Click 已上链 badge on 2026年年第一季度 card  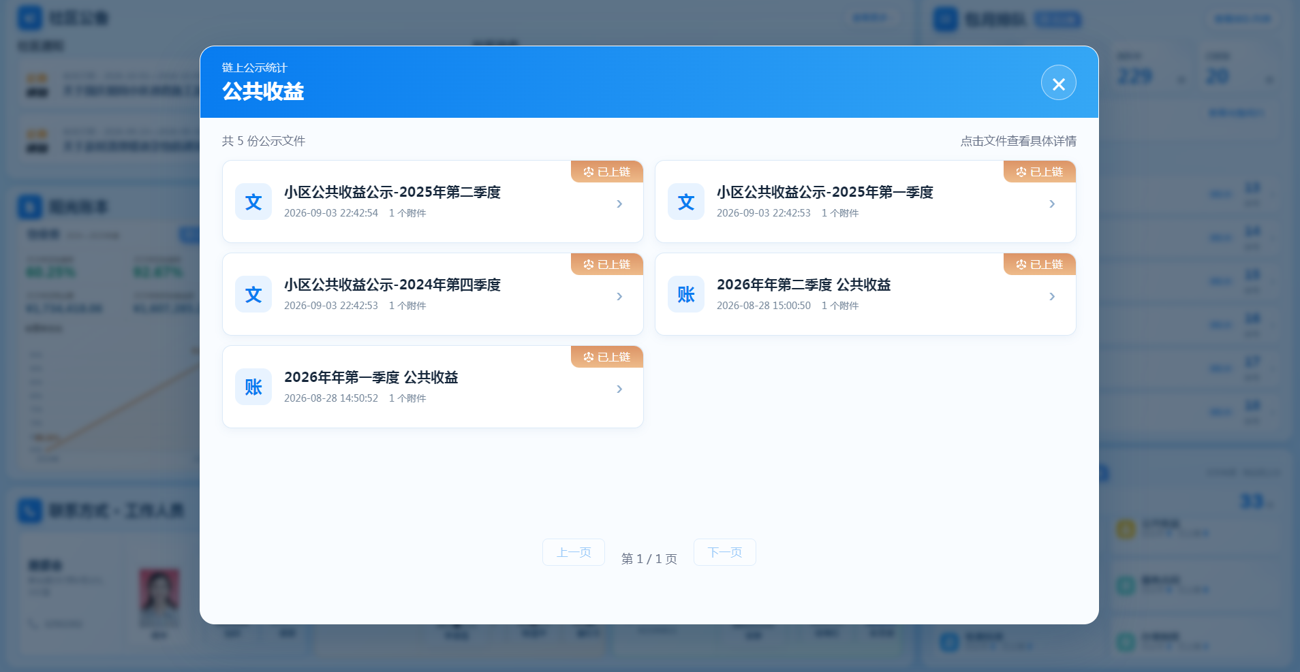point(607,357)
